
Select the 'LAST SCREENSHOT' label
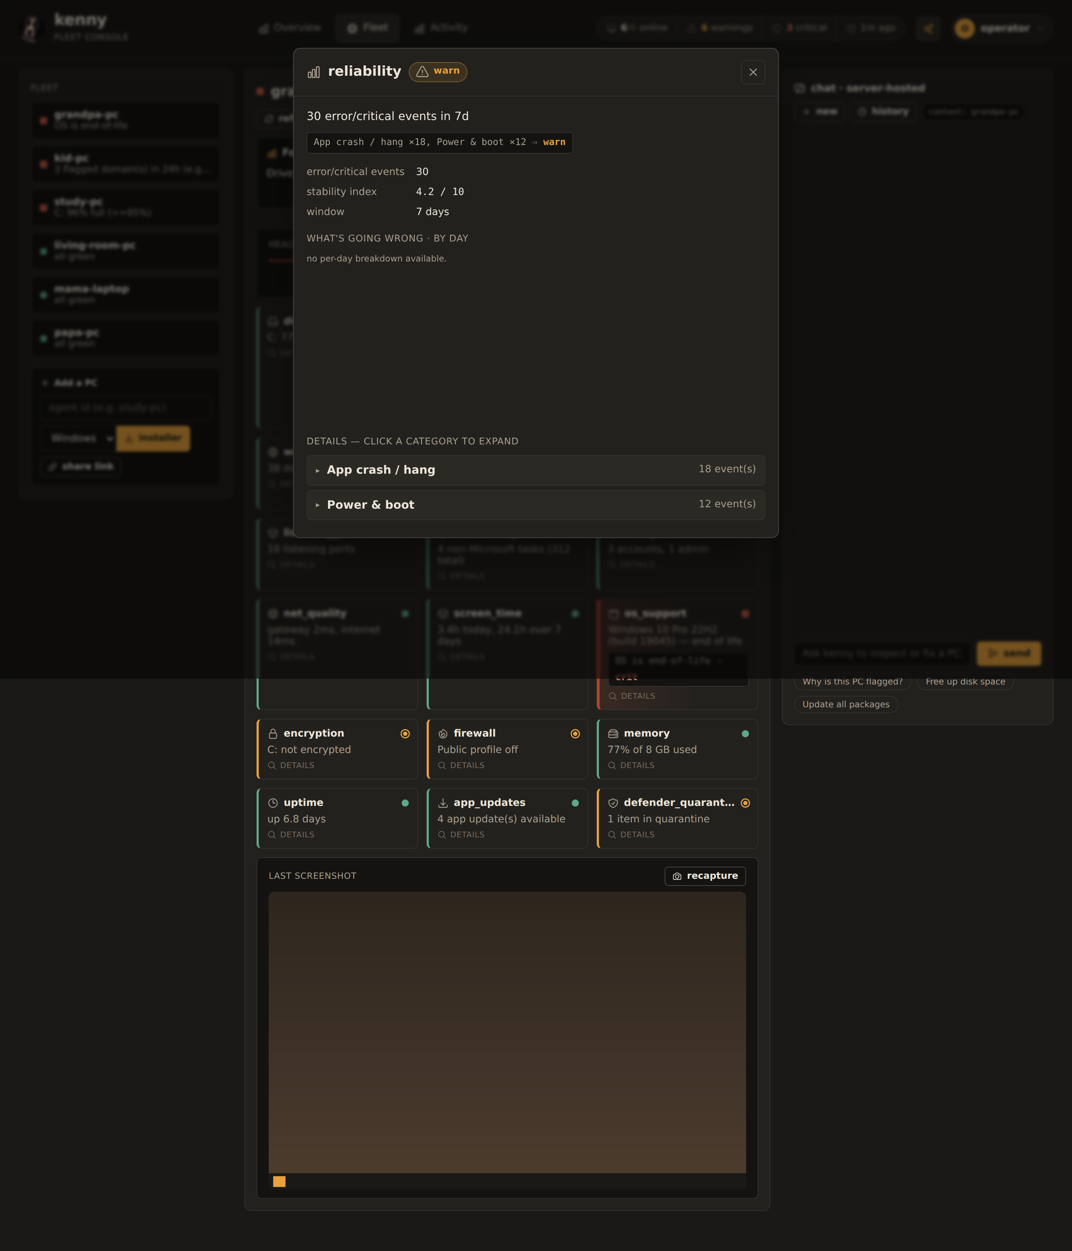point(312,876)
